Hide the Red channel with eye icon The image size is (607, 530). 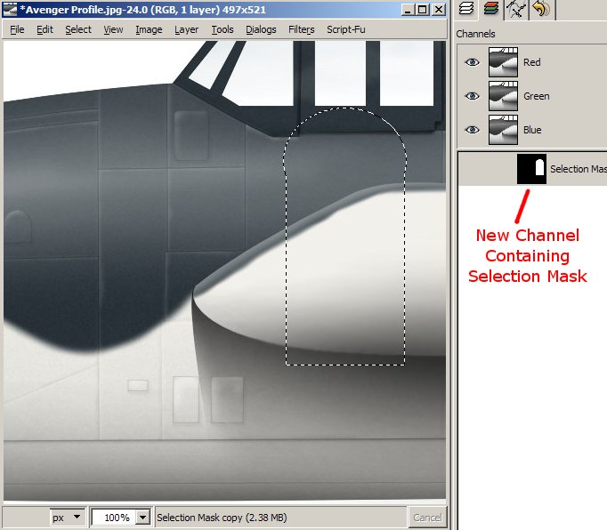pyautogui.click(x=473, y=62)
